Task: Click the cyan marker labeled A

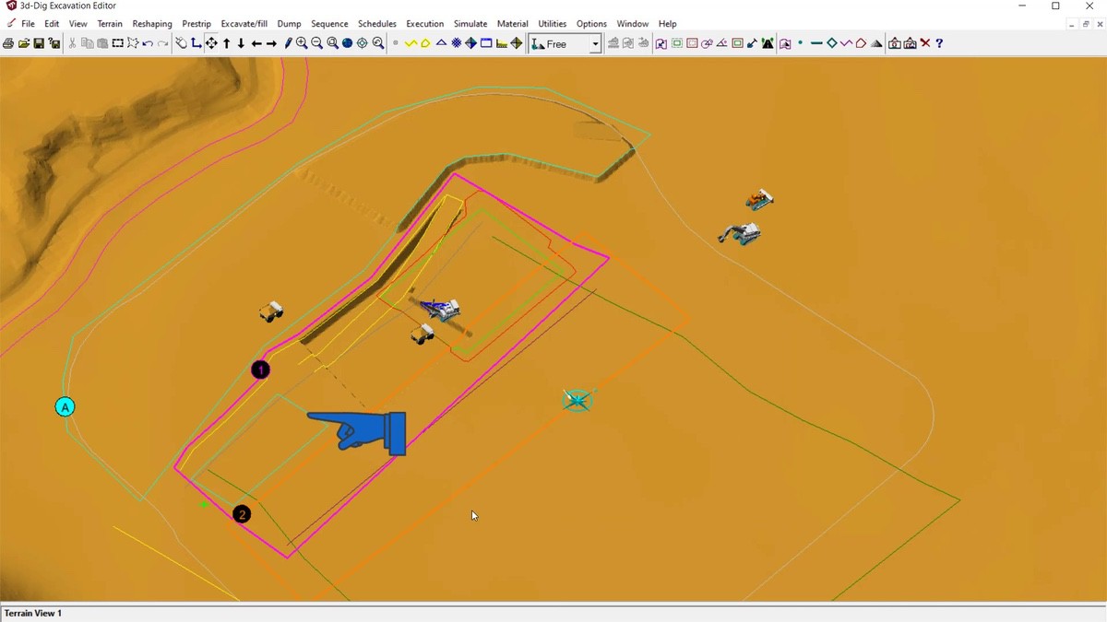Action: [x=65, y=406]
